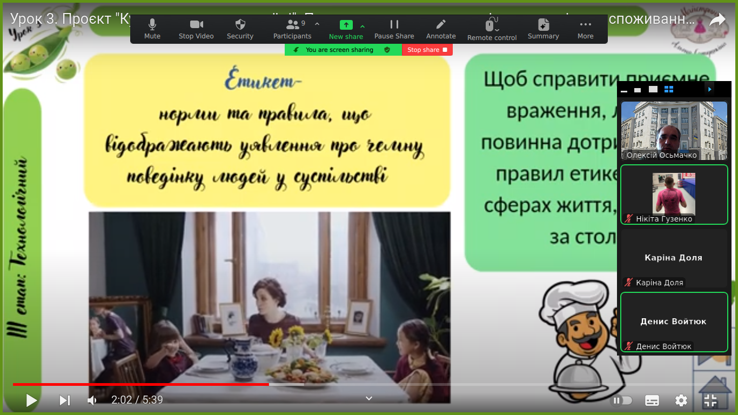The image size is (738, 415).
Task: Click the New share button
Action: coord(346,25)
